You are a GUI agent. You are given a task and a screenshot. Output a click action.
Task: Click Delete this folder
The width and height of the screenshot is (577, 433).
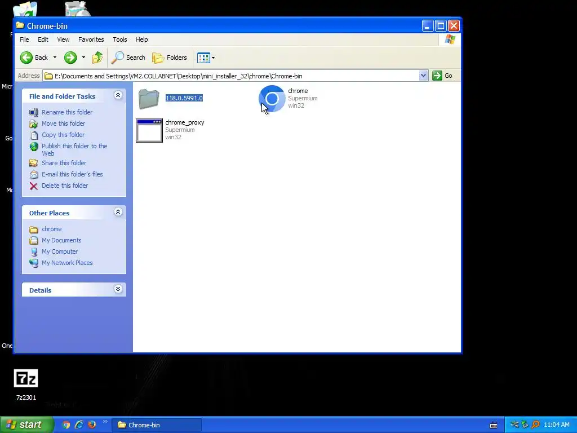[x=65, y=185]
